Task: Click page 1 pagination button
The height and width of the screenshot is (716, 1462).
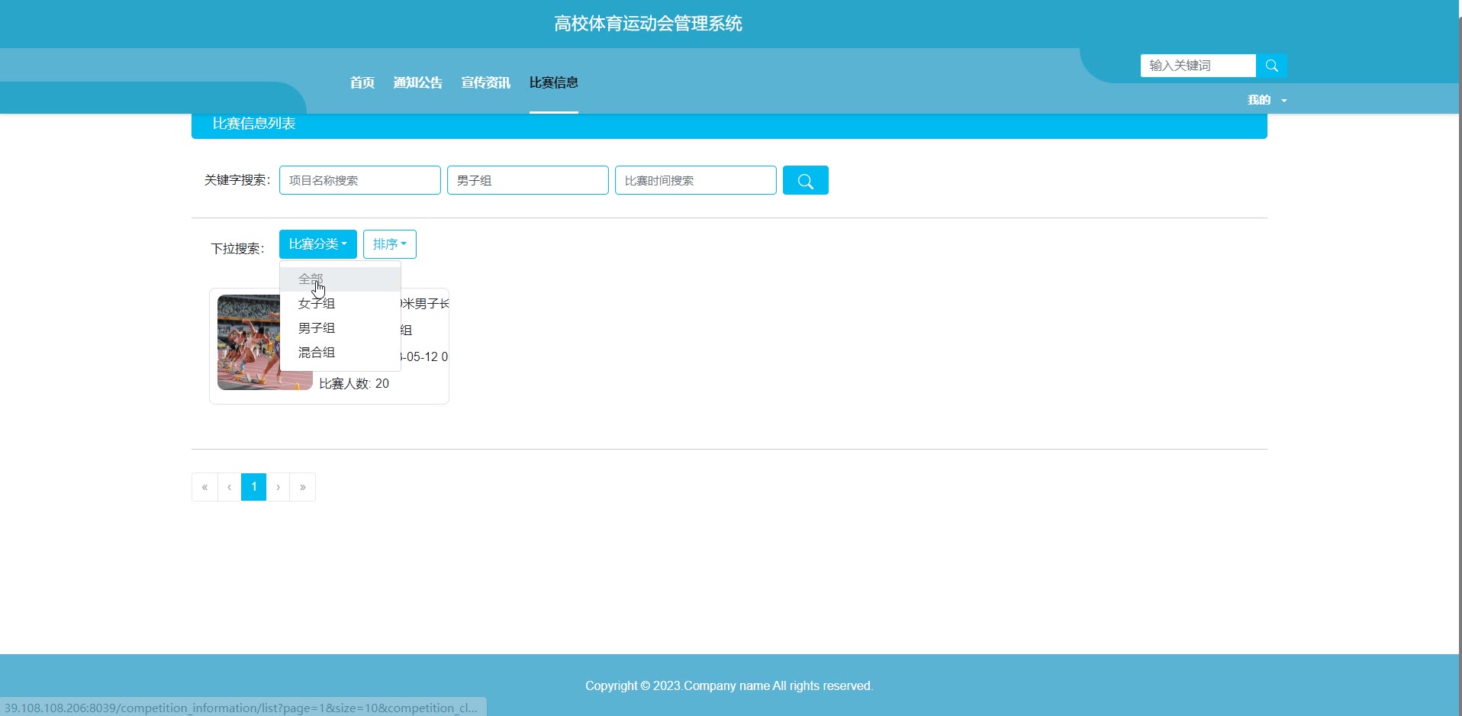Action: point(253,487)
